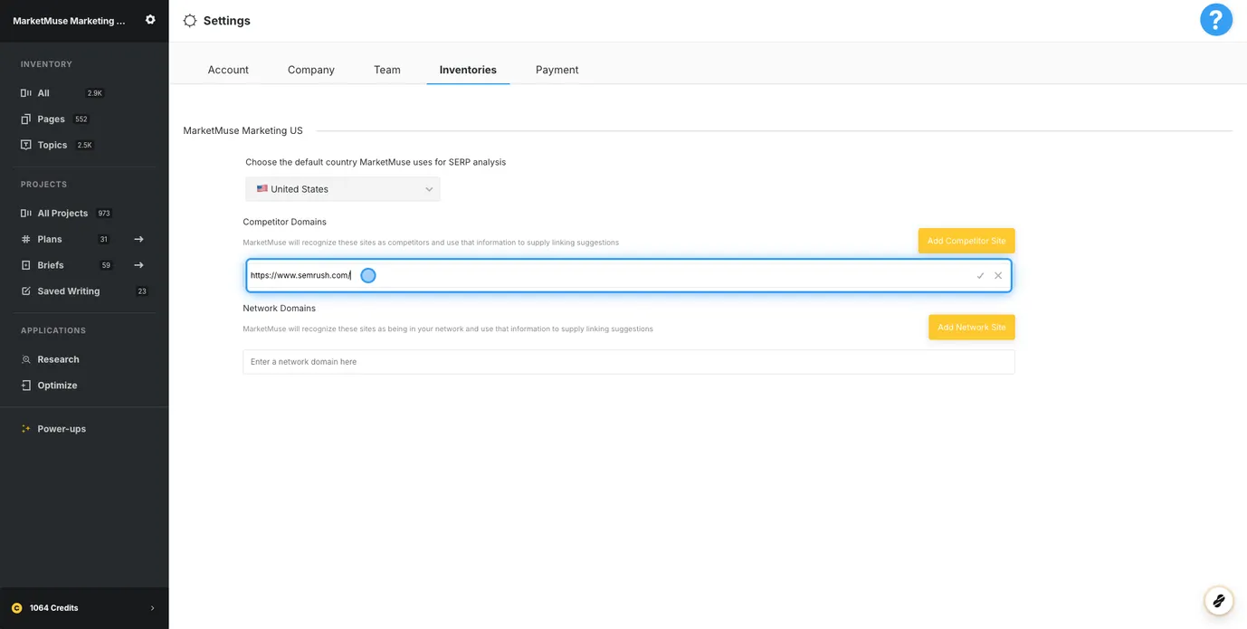Click the 2.9K count badge beside All

pyautogui.click(x=95, y=93)
